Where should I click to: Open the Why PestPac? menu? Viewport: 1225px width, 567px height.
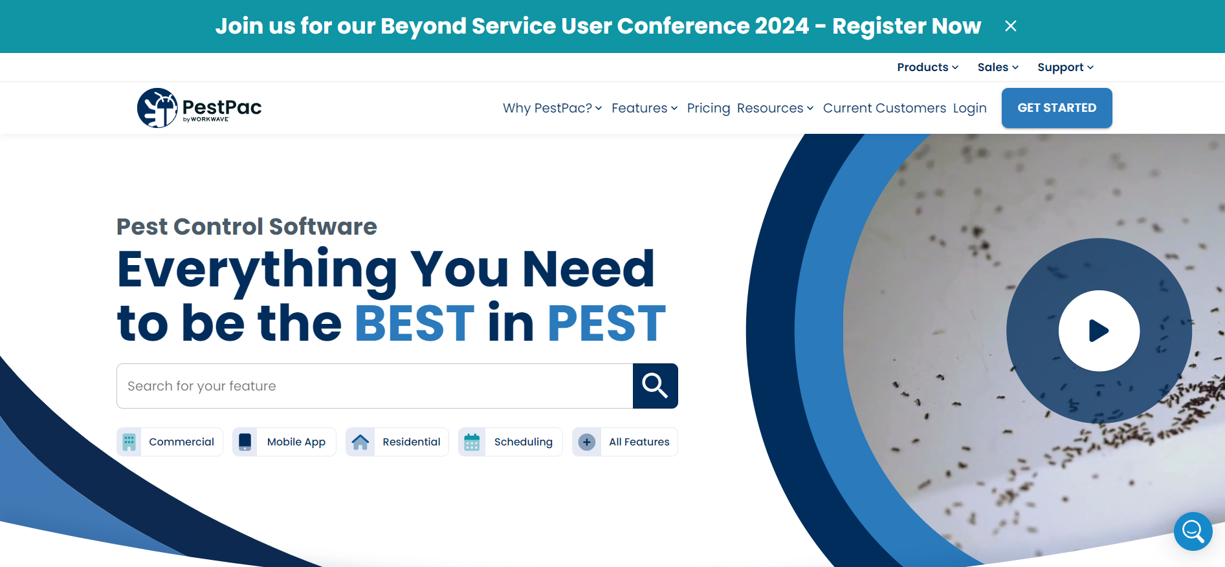pyautogui.click(x=552, y=108)
